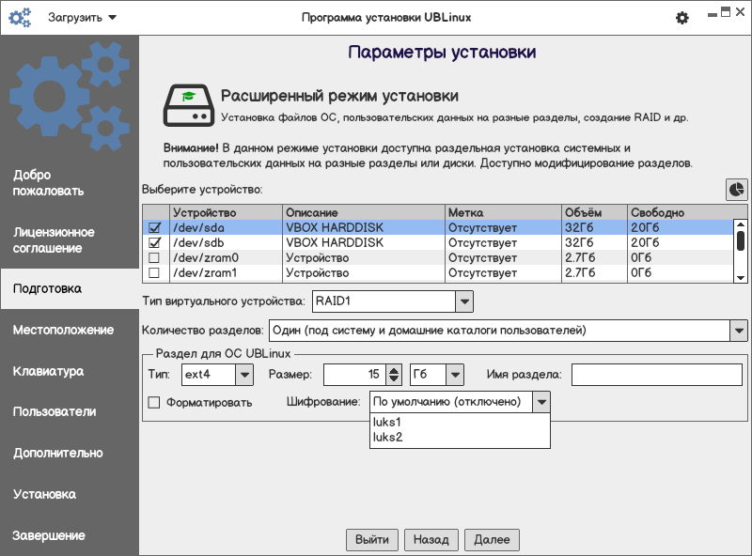Viewport: 752px width, 556px height.
Task: Click the pie chart partition icon button
Action: 736,190
